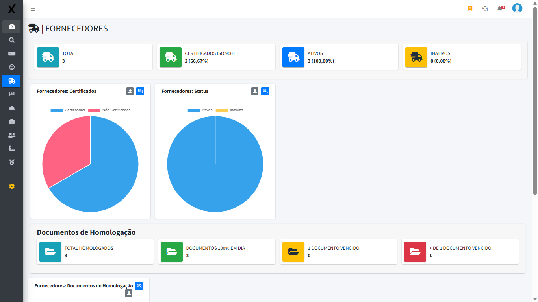This screenshot has height=302, width=538.
Task: Select the bar chart reports sidebar icon
Action: click(x=11, y=94)
